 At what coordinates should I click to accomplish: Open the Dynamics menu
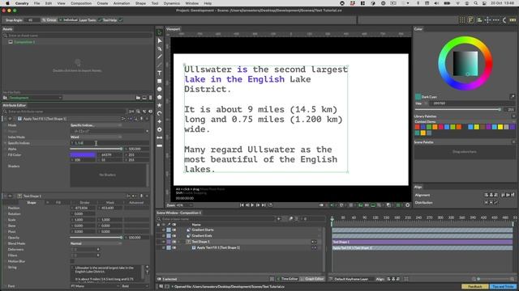[x=171, y=3]
